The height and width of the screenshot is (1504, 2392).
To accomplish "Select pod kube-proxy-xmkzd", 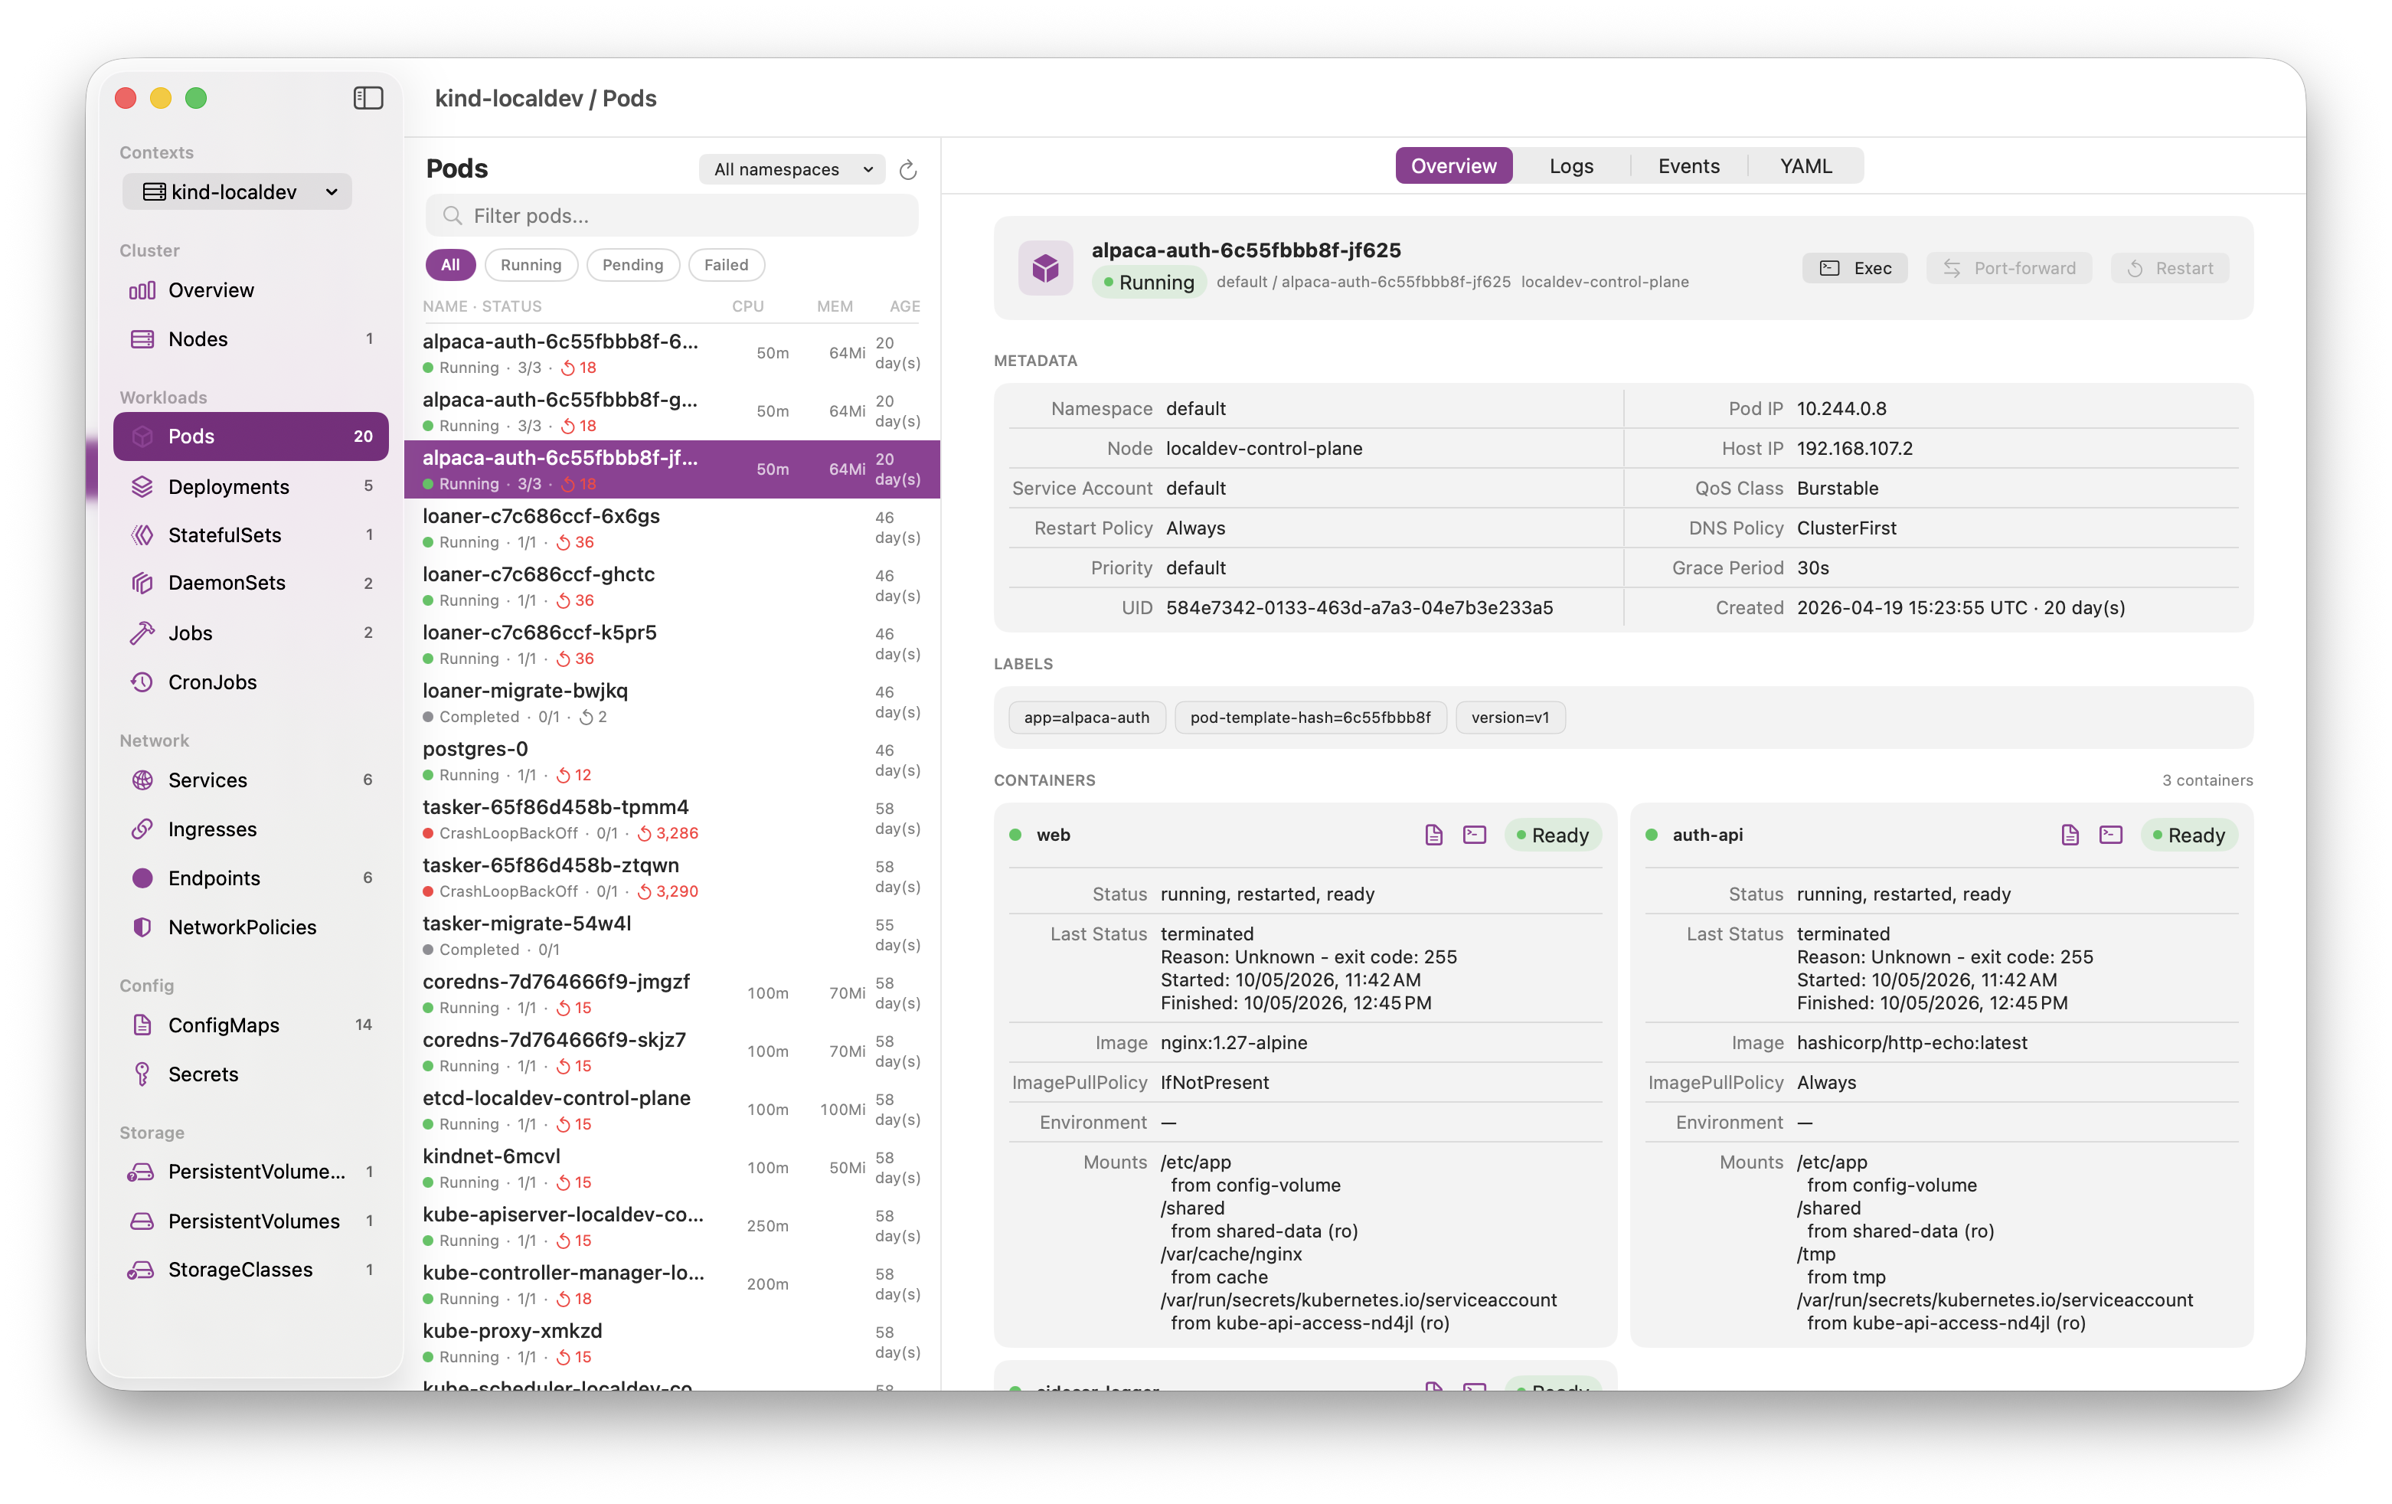I will point(672,1342).
